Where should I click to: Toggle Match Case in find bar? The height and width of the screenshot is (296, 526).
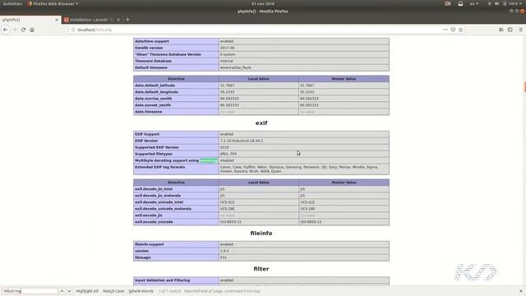click(113, 291)
